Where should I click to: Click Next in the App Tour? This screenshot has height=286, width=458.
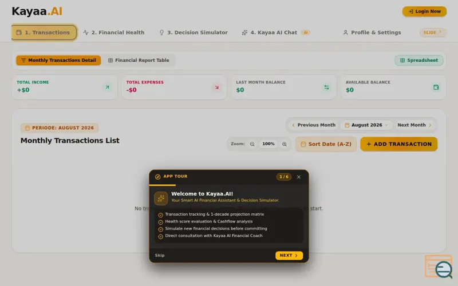(289, 255)
